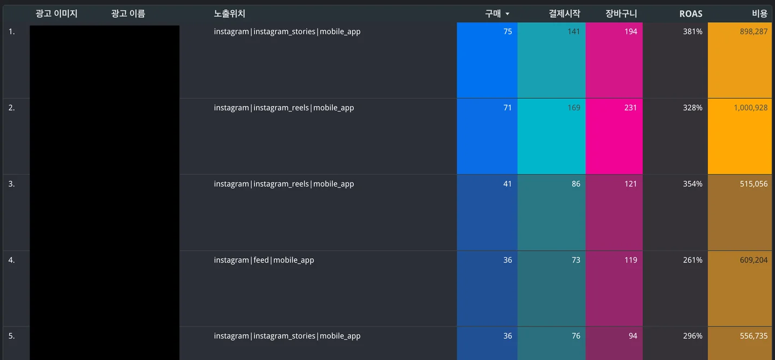Click the 결제시작 column header to sort
Screen dimensions: 775x360
564,14
